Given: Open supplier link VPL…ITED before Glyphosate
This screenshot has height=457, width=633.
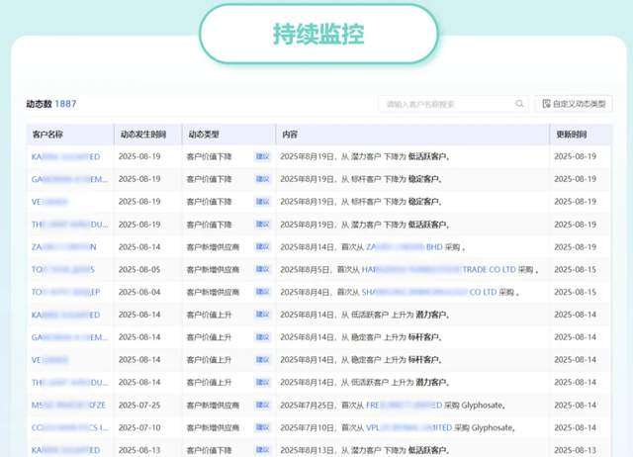Looking at the screenshot, I should click(408, 428).
